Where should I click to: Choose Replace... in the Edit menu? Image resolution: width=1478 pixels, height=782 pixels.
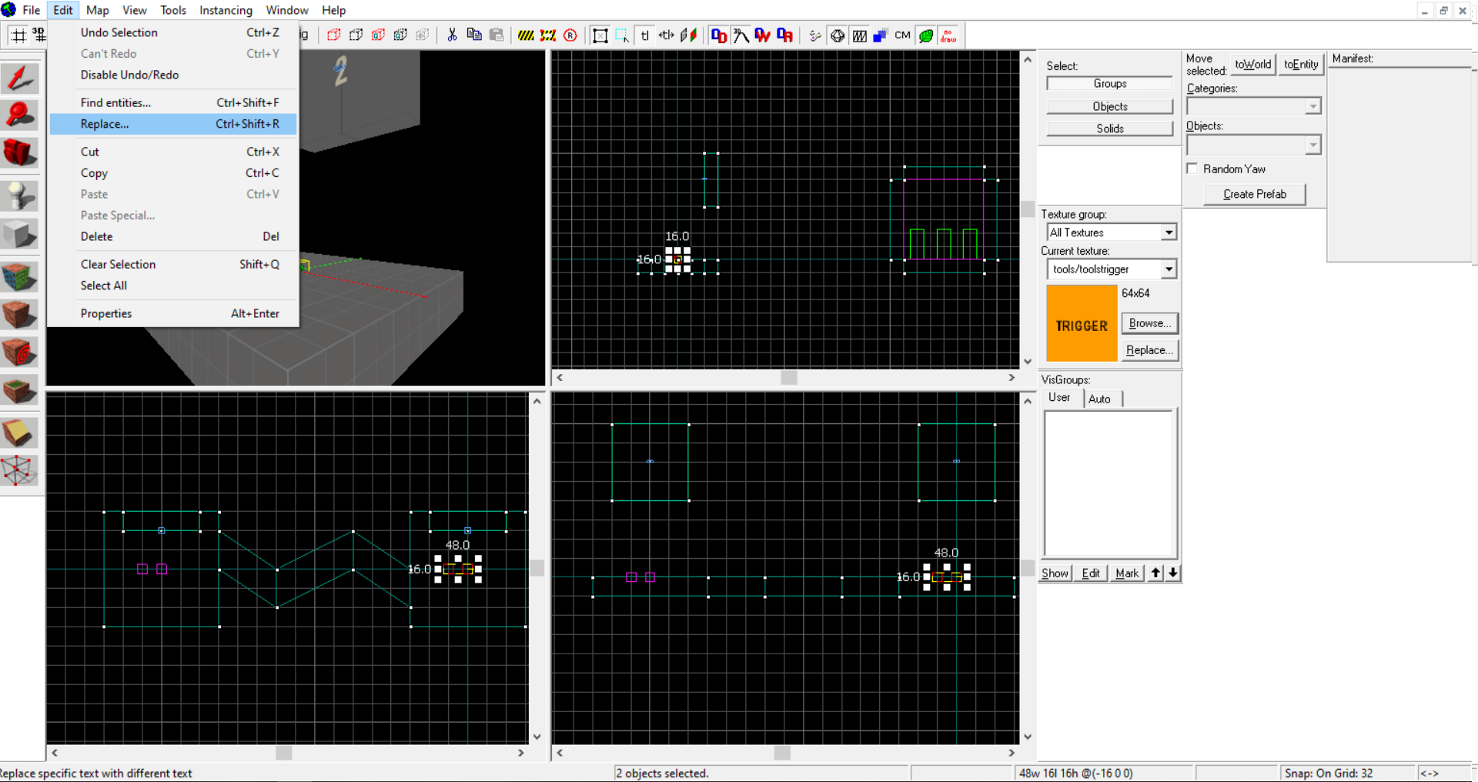pos(173,124)
